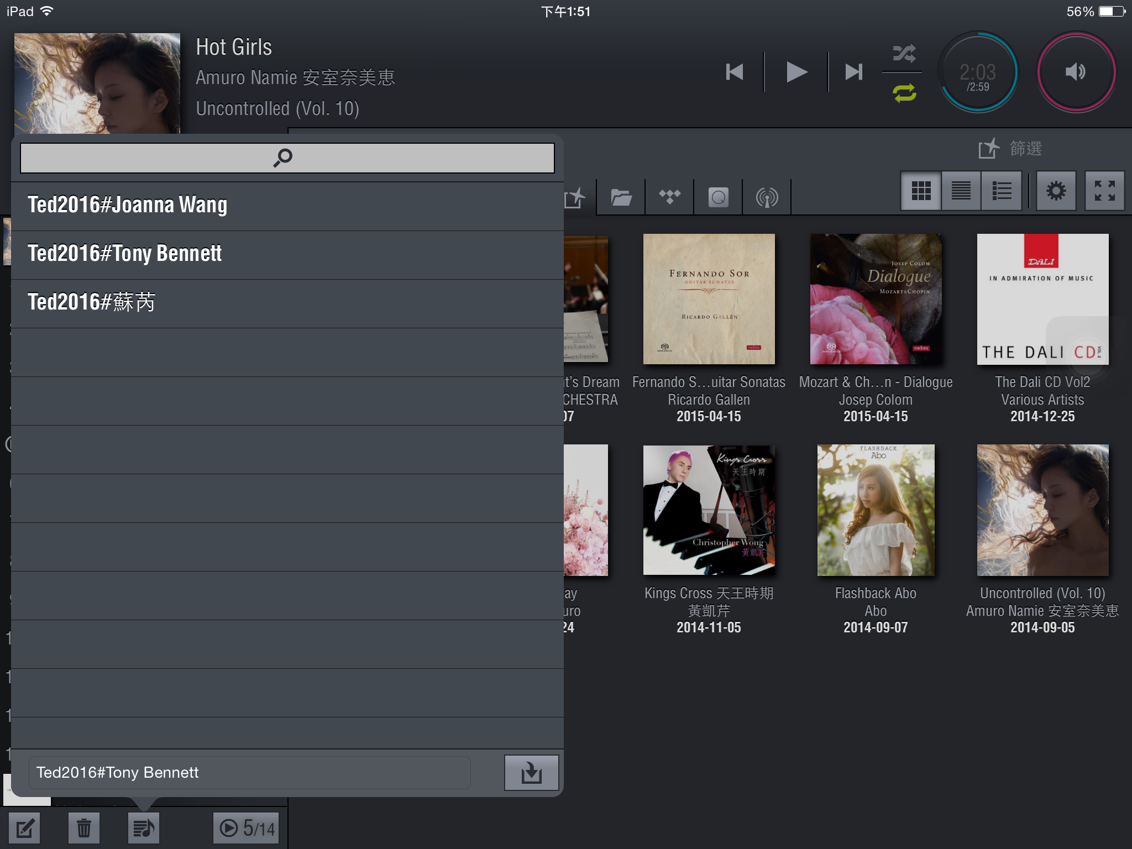The width and height of the screenshot is (1132, 849).
Task: Select the Qobuz service icon
Action: pyautogui.click(x=719, y=196)
